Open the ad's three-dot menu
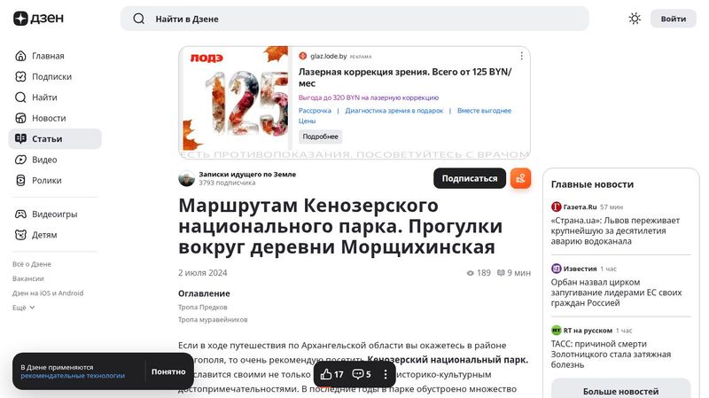Image resolution: width=709 pixels, height=398 pixels. pos(522,56)
